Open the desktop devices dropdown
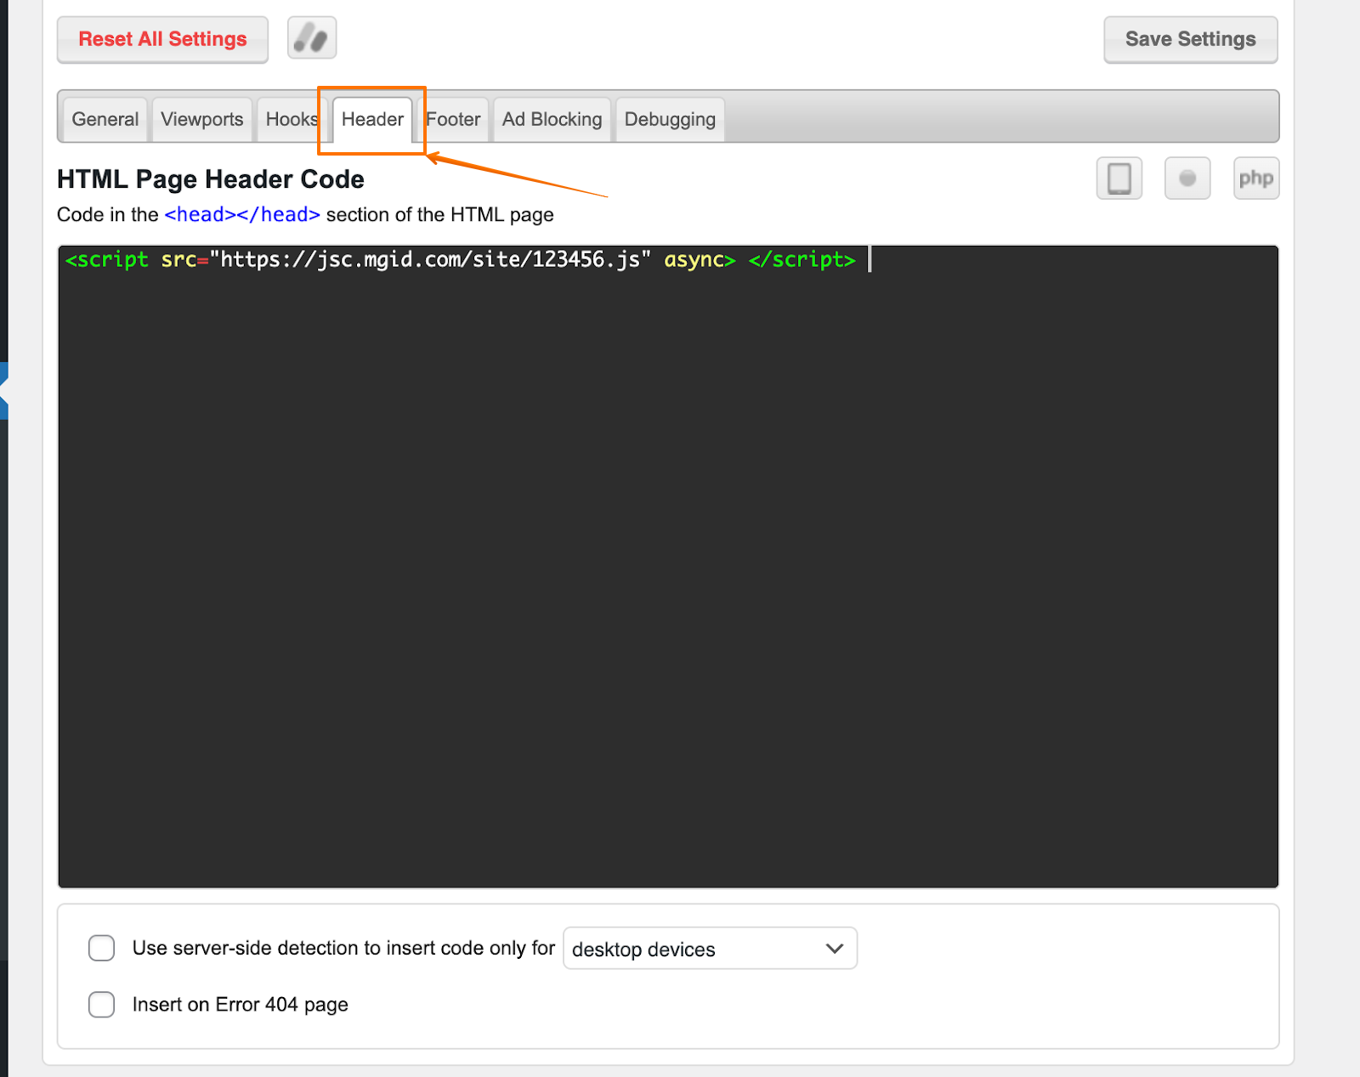Screen dimensions: 1360x1077 click(x=709, y=949)
